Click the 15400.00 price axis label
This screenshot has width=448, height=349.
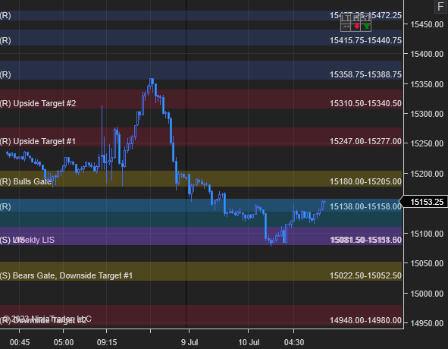[x=427, y=54]
